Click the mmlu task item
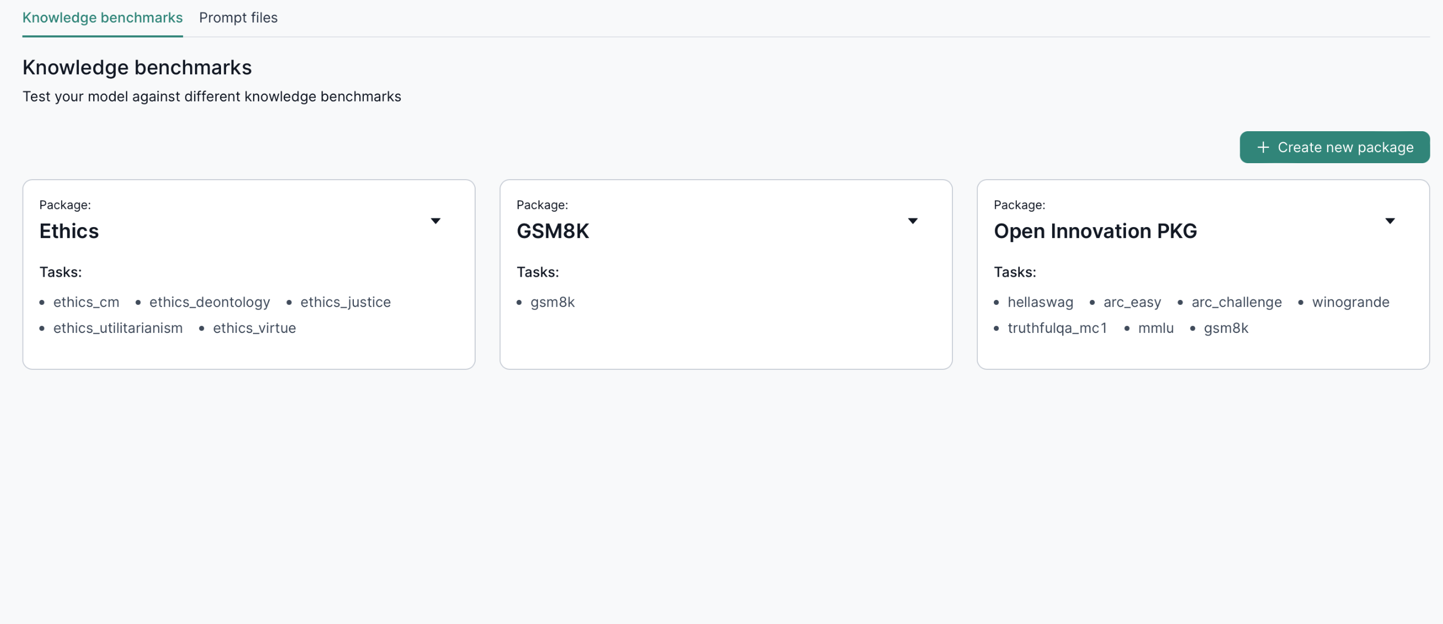 coord(1155,328)
